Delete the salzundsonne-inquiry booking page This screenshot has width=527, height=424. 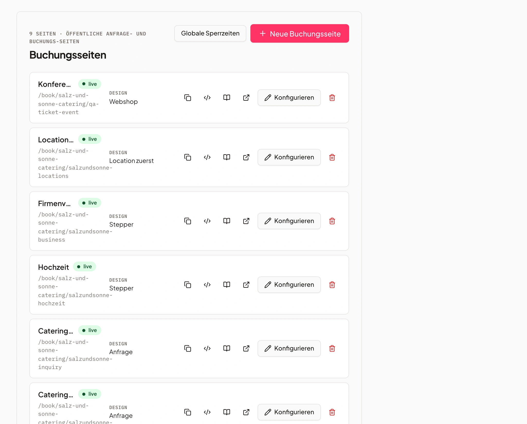click(332, 348)
